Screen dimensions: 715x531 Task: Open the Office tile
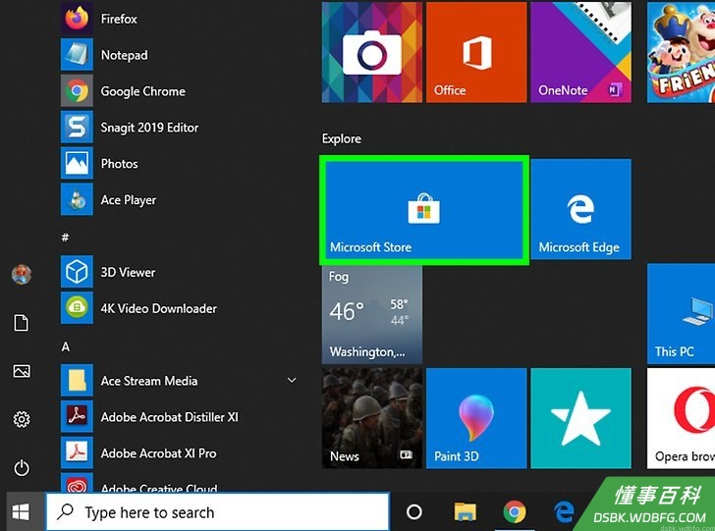(476, 52)
